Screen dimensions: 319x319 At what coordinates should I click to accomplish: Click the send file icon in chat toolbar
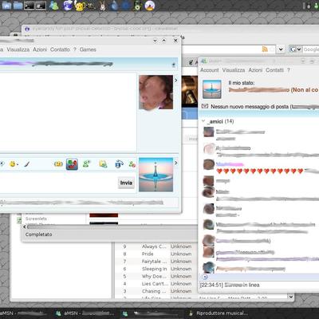tap(103, 164)
